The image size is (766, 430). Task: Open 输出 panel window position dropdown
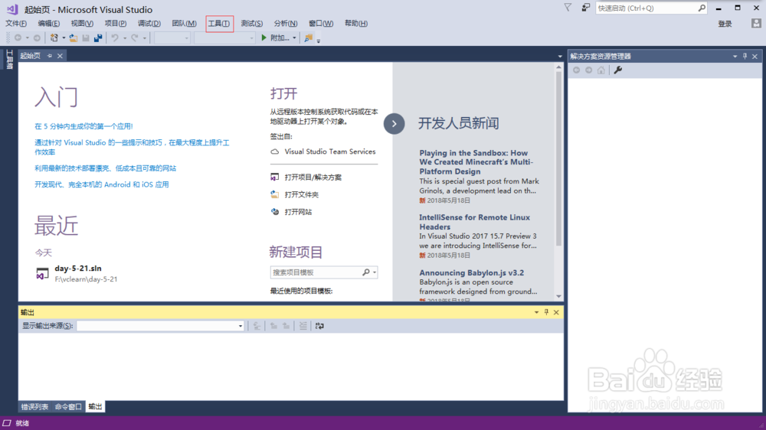[536, 312]
